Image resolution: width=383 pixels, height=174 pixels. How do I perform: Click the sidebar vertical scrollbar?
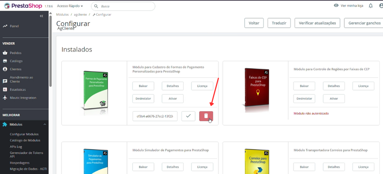pyautogui.click(x=50, y=51)
